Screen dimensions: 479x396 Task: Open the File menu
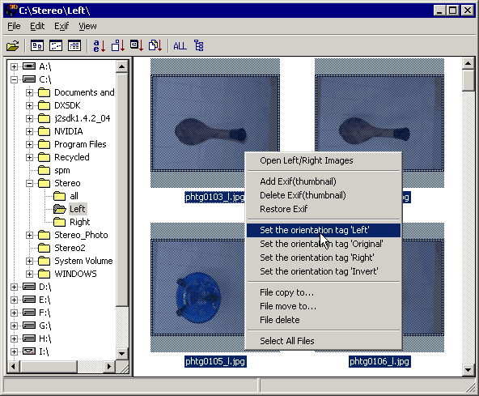click(14, 26)
